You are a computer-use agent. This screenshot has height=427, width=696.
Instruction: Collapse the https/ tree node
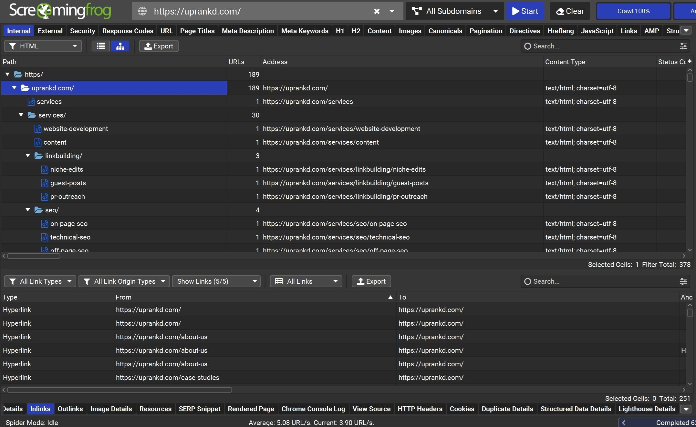[7, 74]
